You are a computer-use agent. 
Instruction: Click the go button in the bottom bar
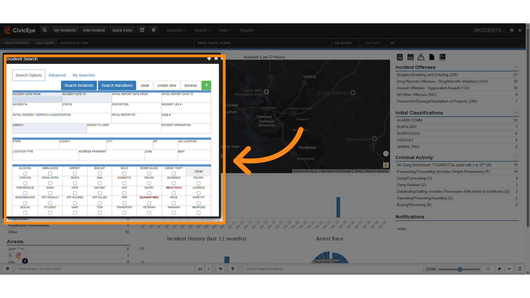coord(200,269)
